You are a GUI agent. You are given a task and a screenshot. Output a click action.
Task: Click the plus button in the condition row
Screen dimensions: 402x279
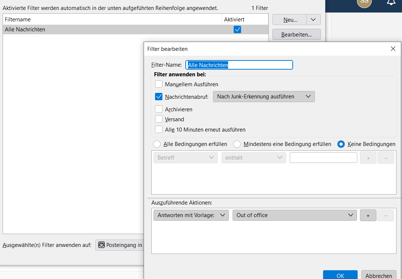[368, 158]
